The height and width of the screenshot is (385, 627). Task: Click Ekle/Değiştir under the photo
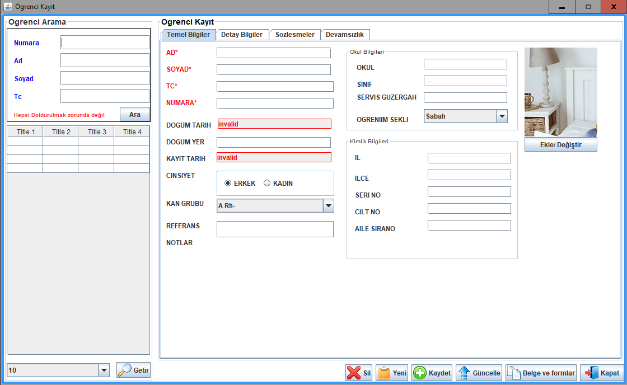(x=560, y=144)
